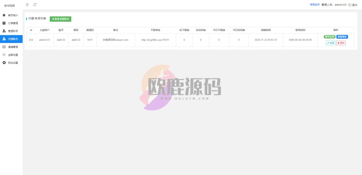The image size is (362, 175).
Task: Click the 清理缓存 link in header
Action: click(x=315, y=5)
